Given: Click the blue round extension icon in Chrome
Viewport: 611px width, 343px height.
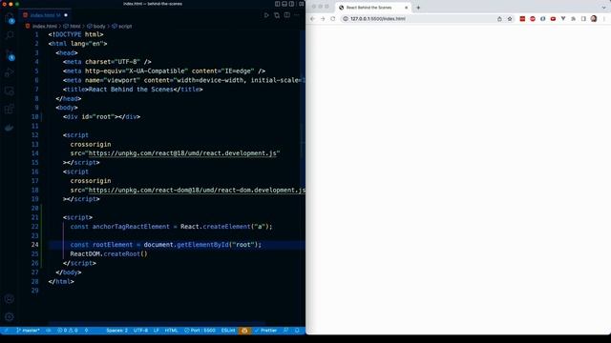Looking at the screenshot, I should [x=542, y=19].
